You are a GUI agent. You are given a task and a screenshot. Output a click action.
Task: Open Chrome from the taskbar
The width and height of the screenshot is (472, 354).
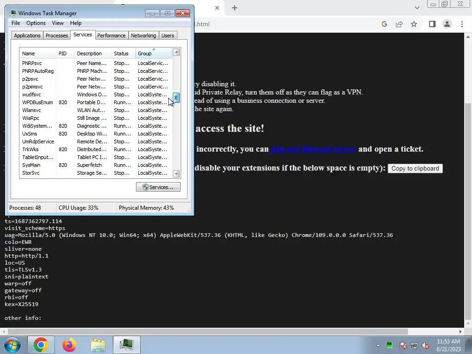tap(41, 345)
